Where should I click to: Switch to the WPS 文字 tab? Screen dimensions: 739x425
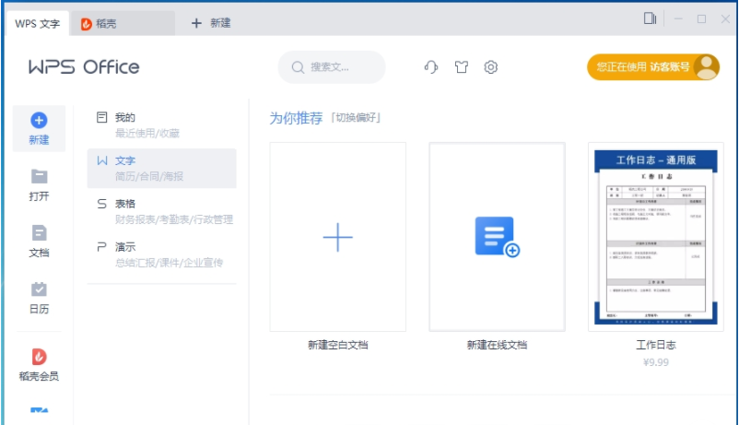click(x=37, y=24)
